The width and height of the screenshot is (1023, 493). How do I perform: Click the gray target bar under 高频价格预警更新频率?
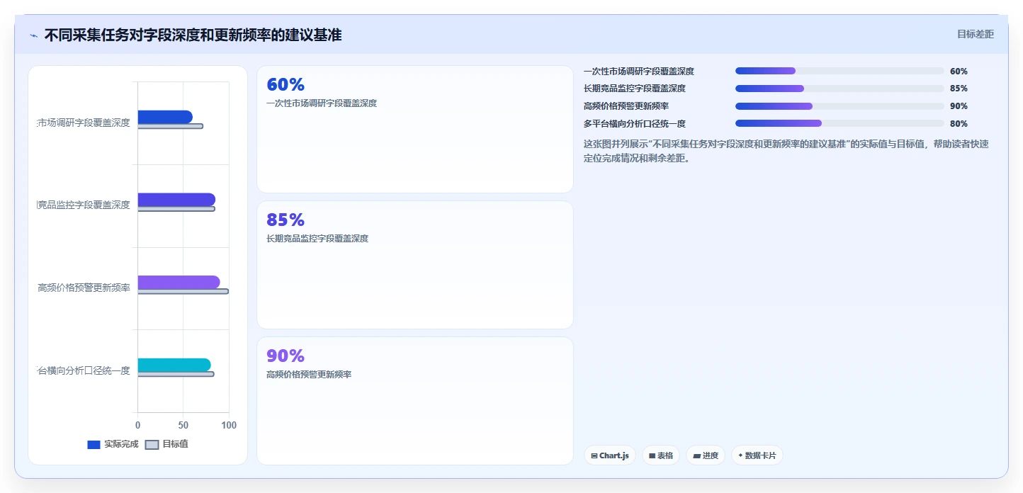coord(183,291)
